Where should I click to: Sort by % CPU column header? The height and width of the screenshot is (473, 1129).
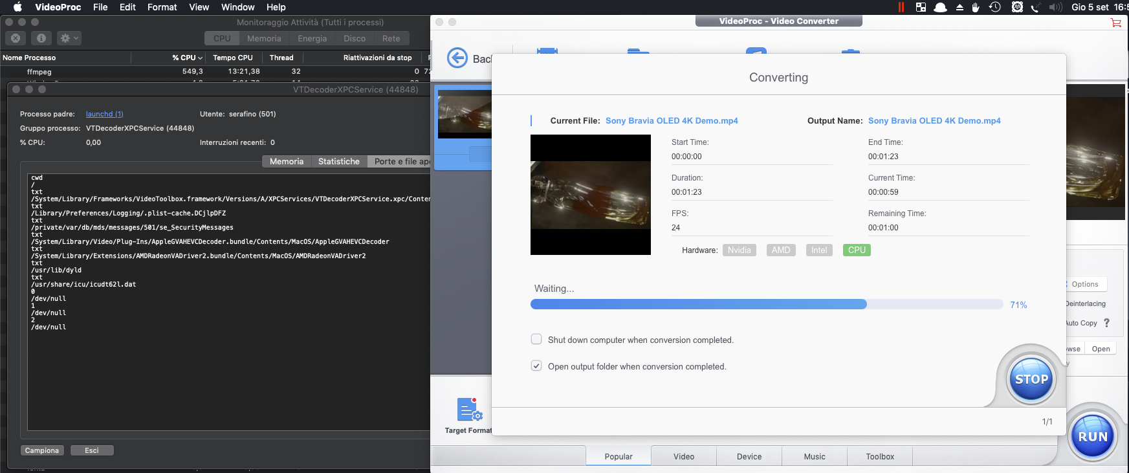pyautogui.click(x=187, y=58)
